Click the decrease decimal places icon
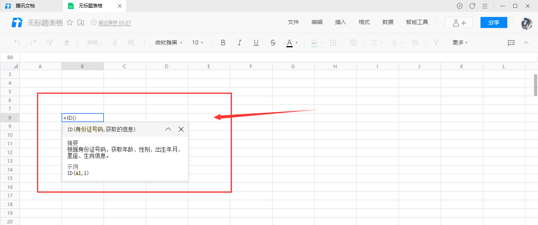Image resolution: width=538 pixels, height=225 pixels. point(114,43)
